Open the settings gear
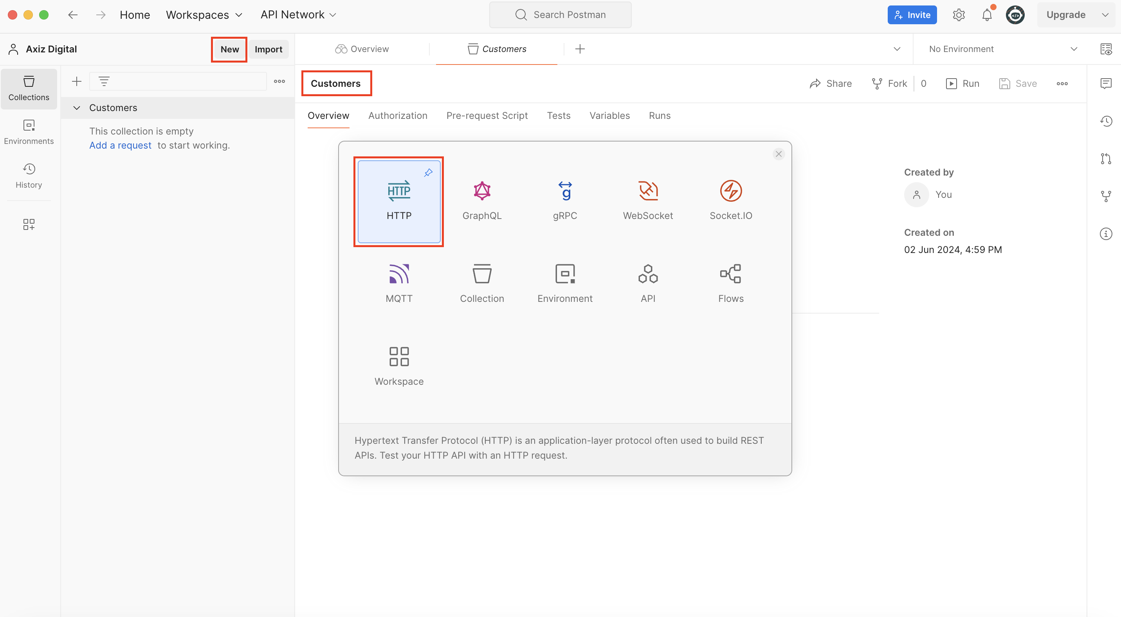 pyautogui.click(x=959, y=15)
